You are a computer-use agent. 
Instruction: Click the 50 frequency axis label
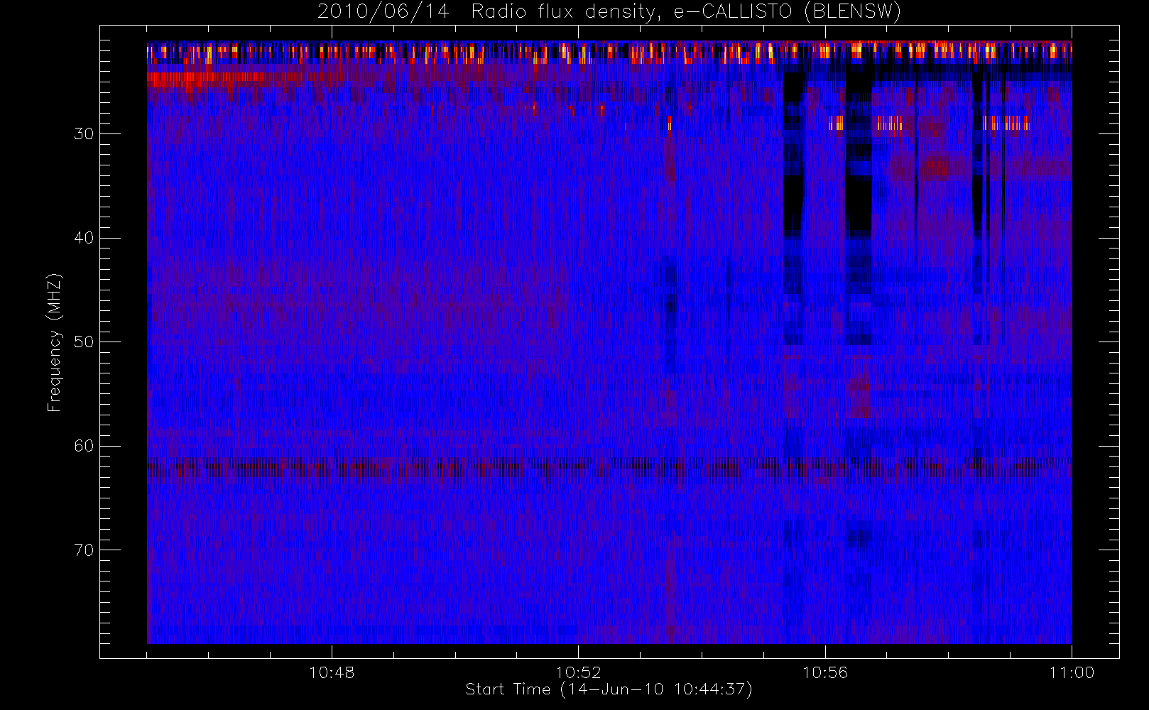point(84,342)
